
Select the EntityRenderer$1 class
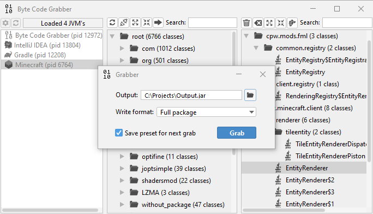pyautogui.click(x=305, y=204)
